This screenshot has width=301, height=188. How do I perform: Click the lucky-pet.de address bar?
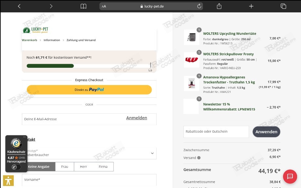click(151, 6)
